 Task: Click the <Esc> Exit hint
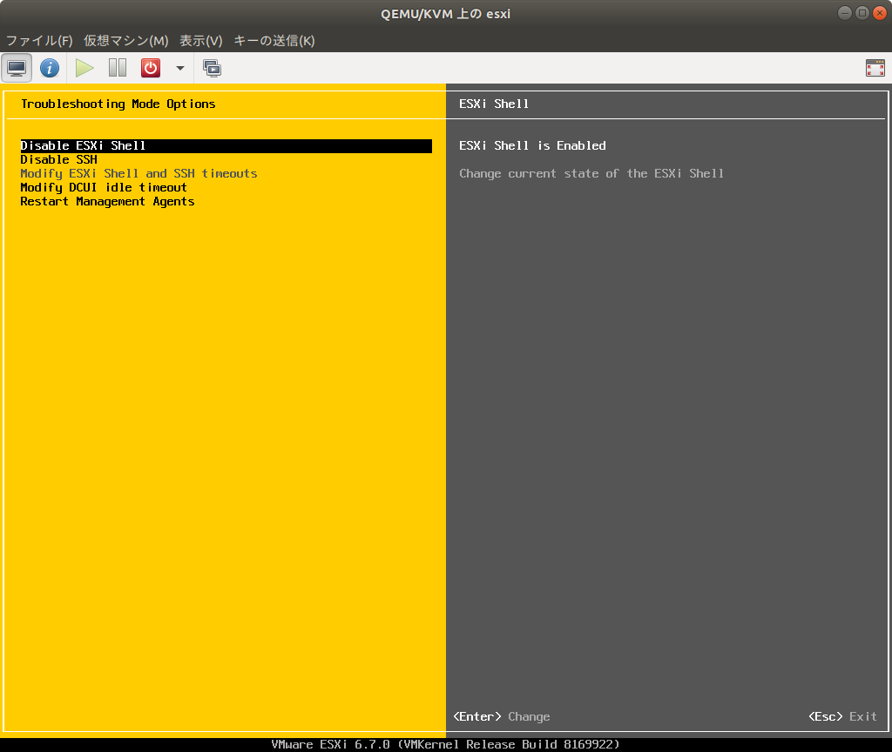coord(842,716)
